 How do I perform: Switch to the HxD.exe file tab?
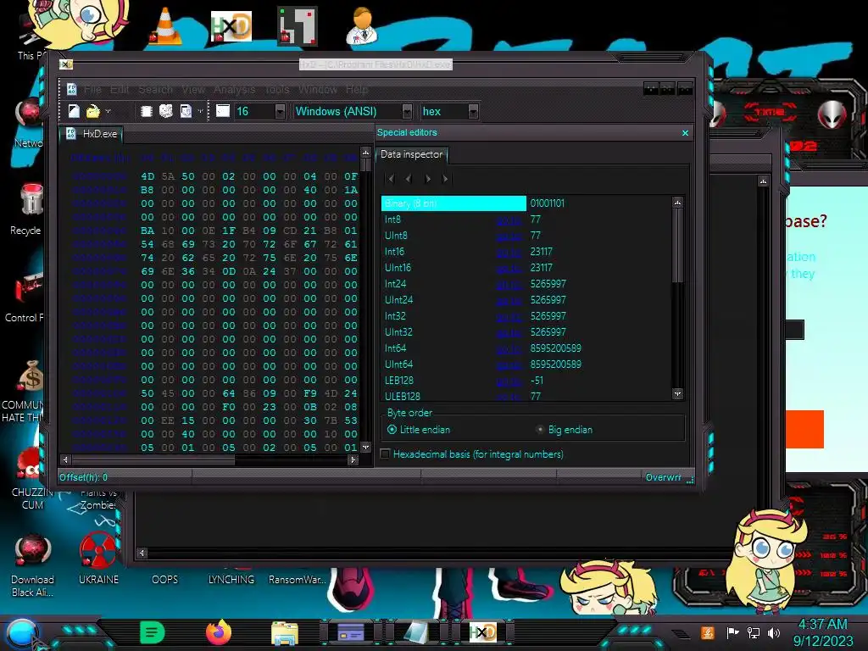pos(92,134)
